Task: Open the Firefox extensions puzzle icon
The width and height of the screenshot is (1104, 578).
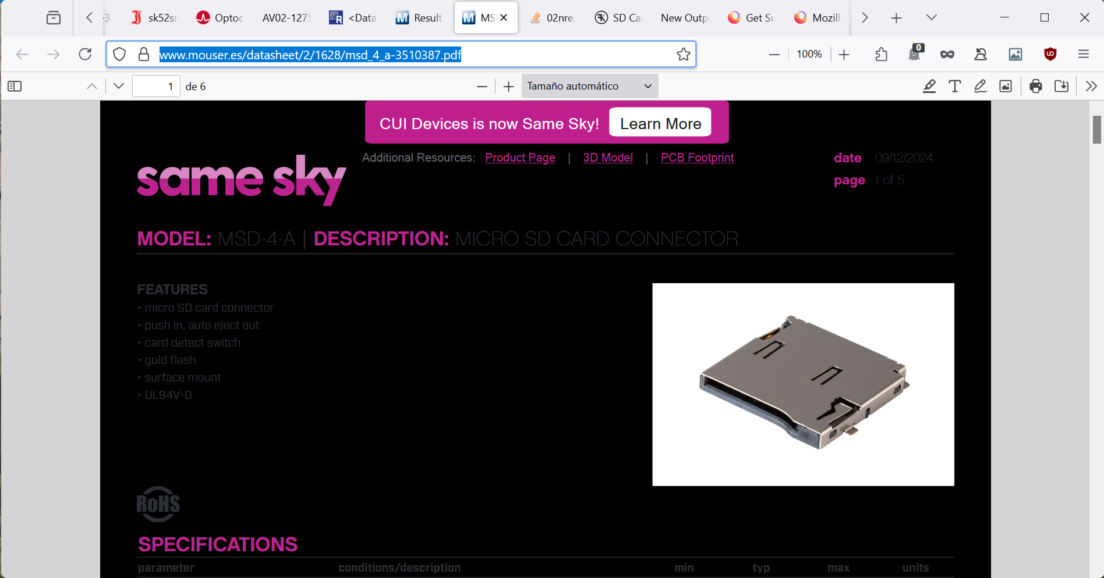Action: [x=882, y=54]
